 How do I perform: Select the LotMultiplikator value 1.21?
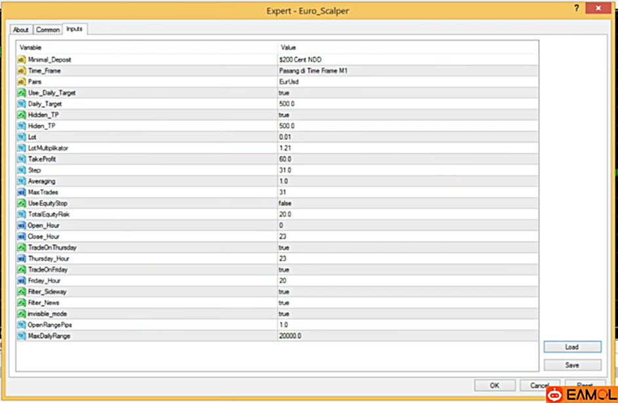coord(285,148)
